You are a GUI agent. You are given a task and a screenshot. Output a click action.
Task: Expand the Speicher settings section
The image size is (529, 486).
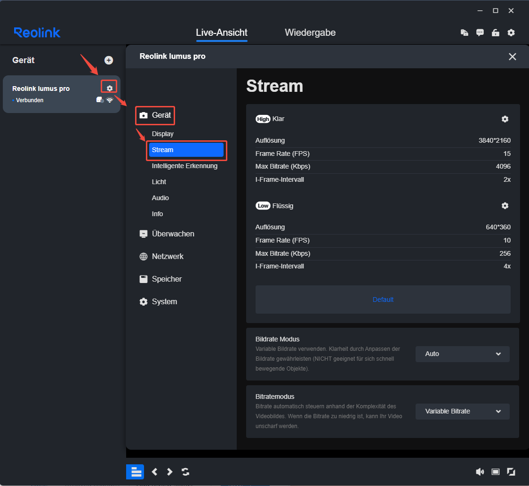coord(160,279)
